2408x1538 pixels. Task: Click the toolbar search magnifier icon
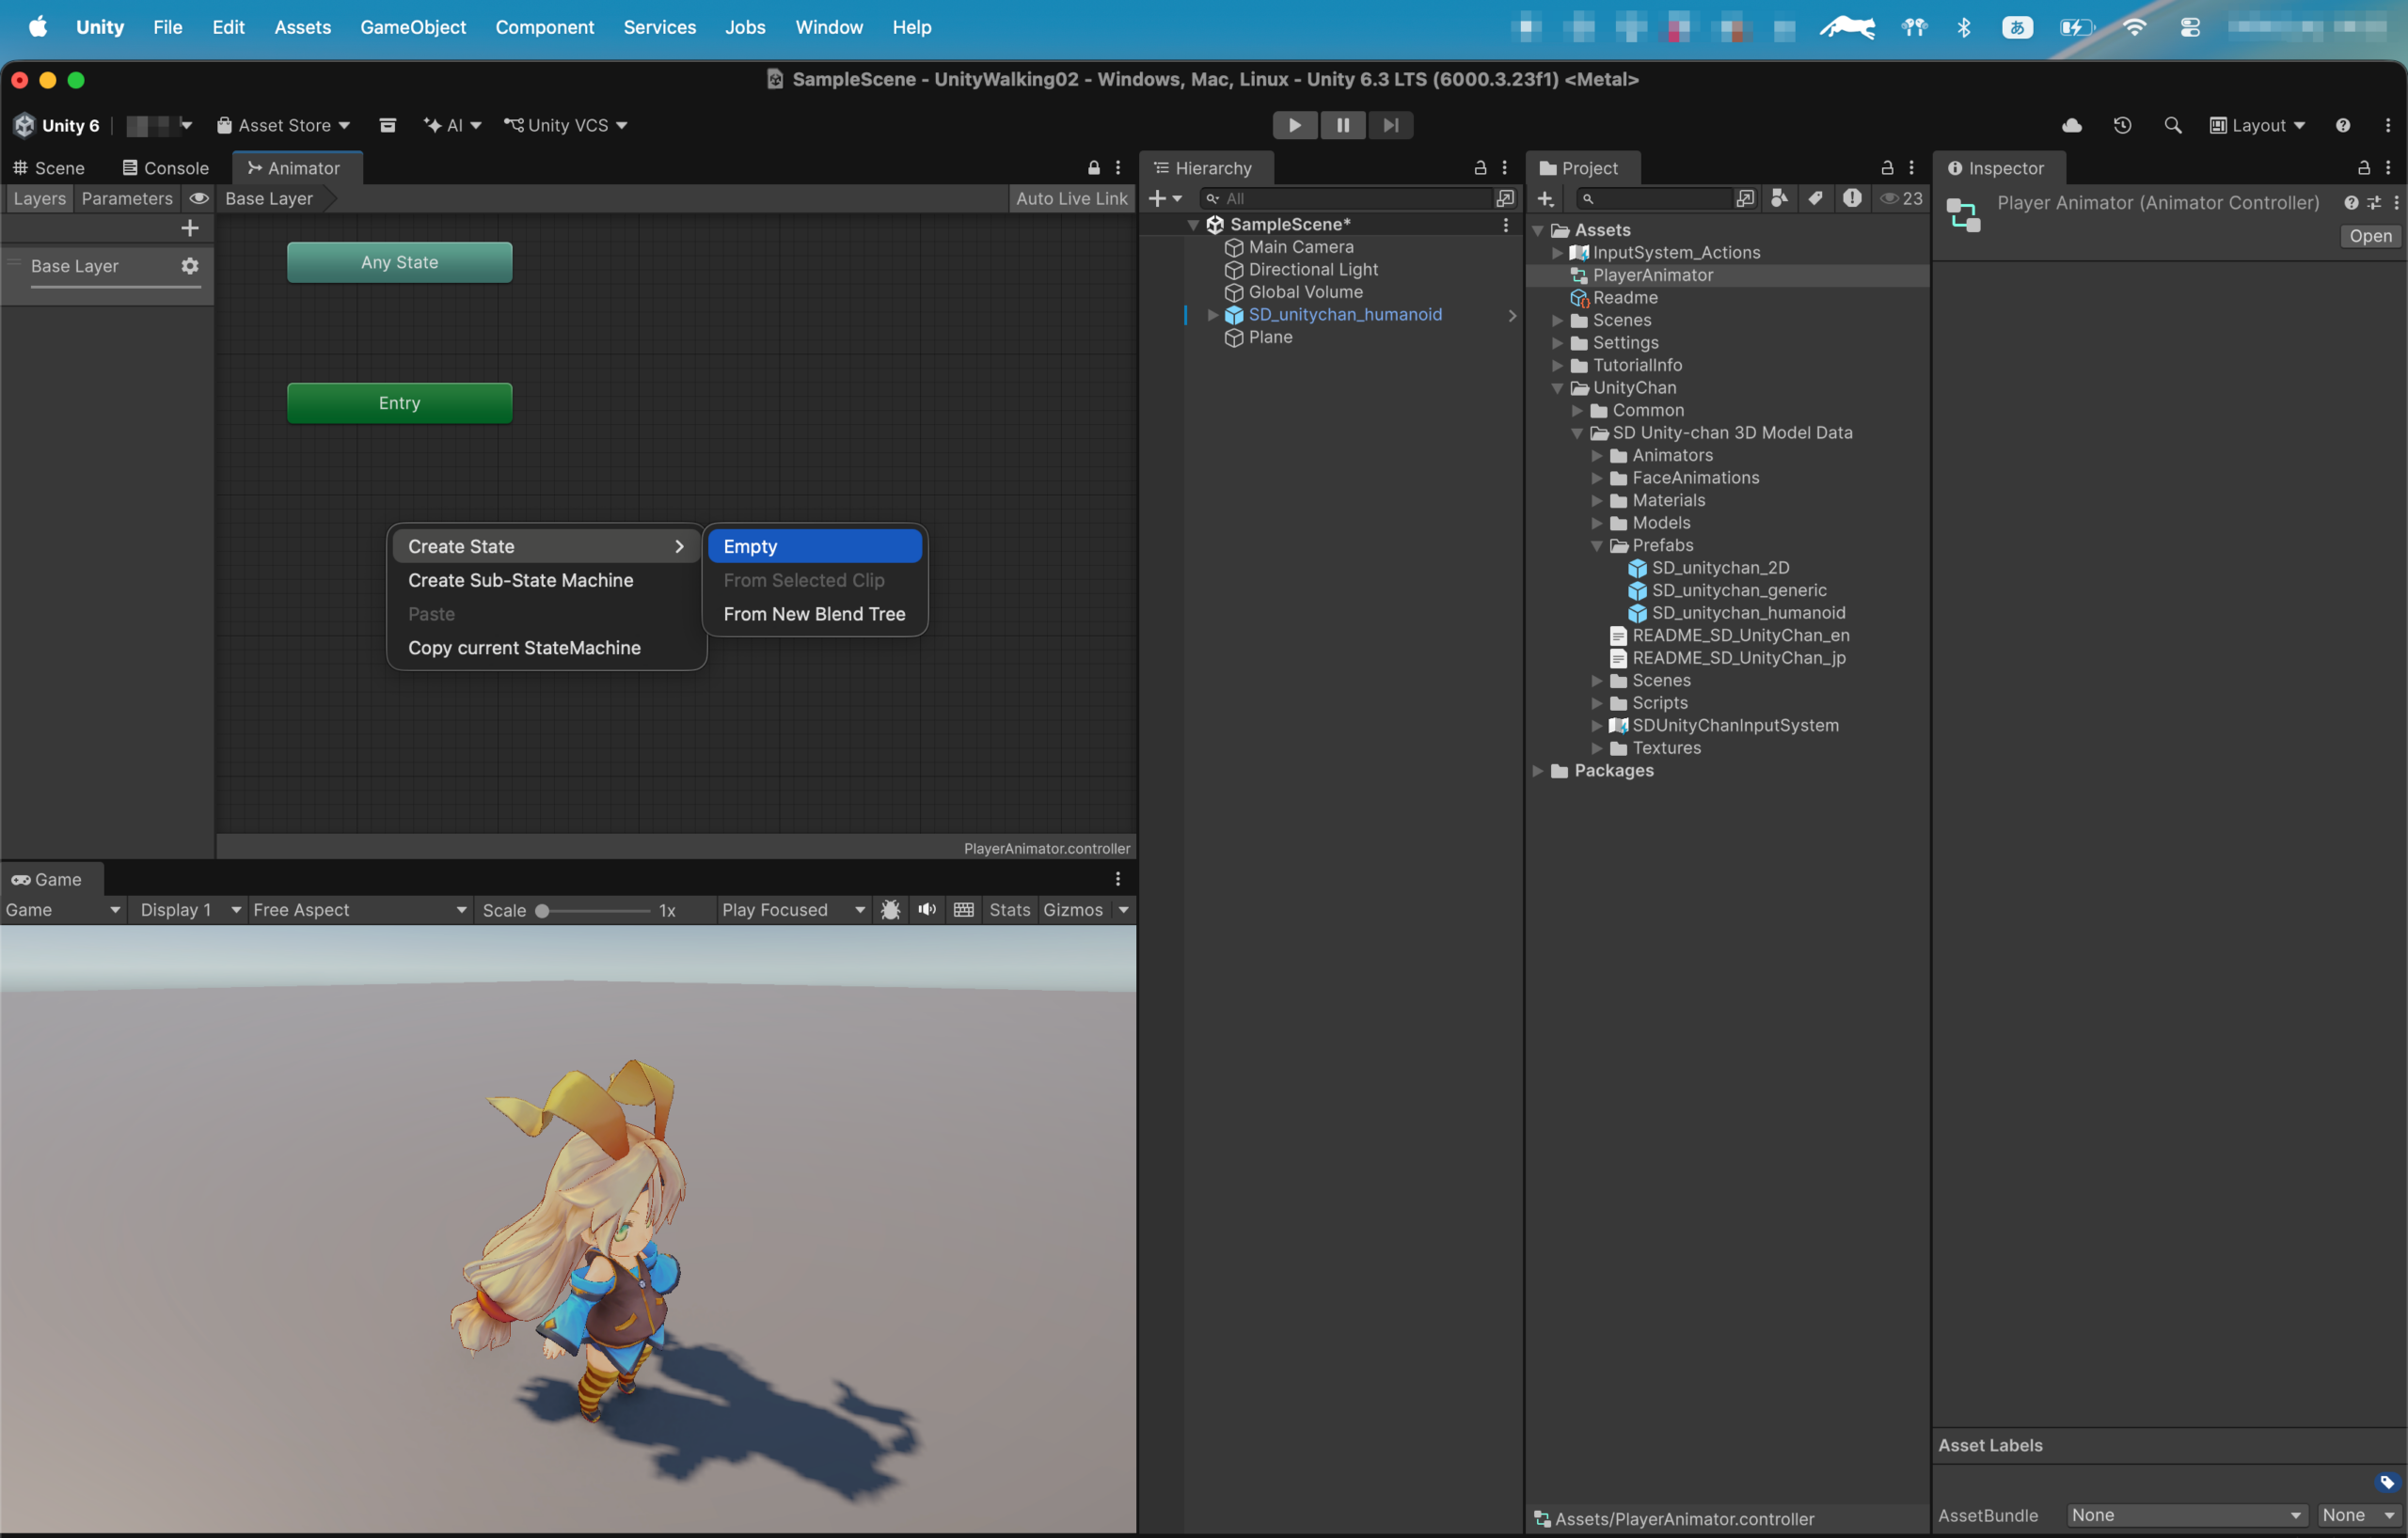pyautogui.click(x=2172, y=125)
